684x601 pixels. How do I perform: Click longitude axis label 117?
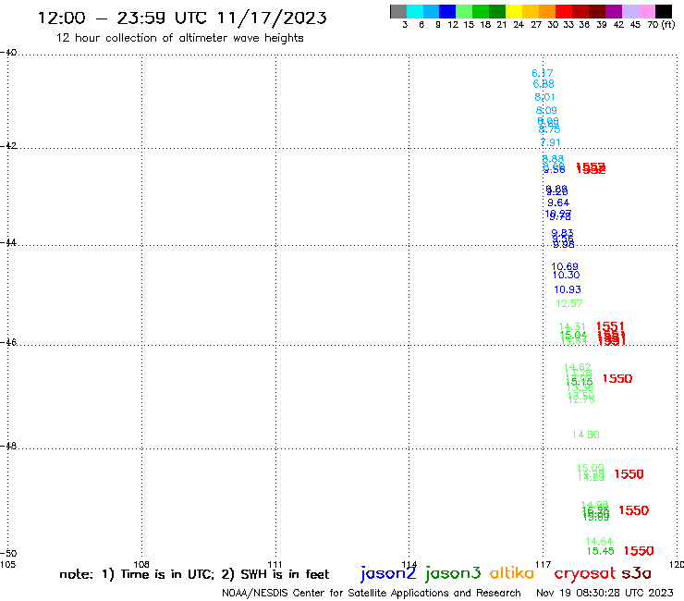click(x=543, y=565)
